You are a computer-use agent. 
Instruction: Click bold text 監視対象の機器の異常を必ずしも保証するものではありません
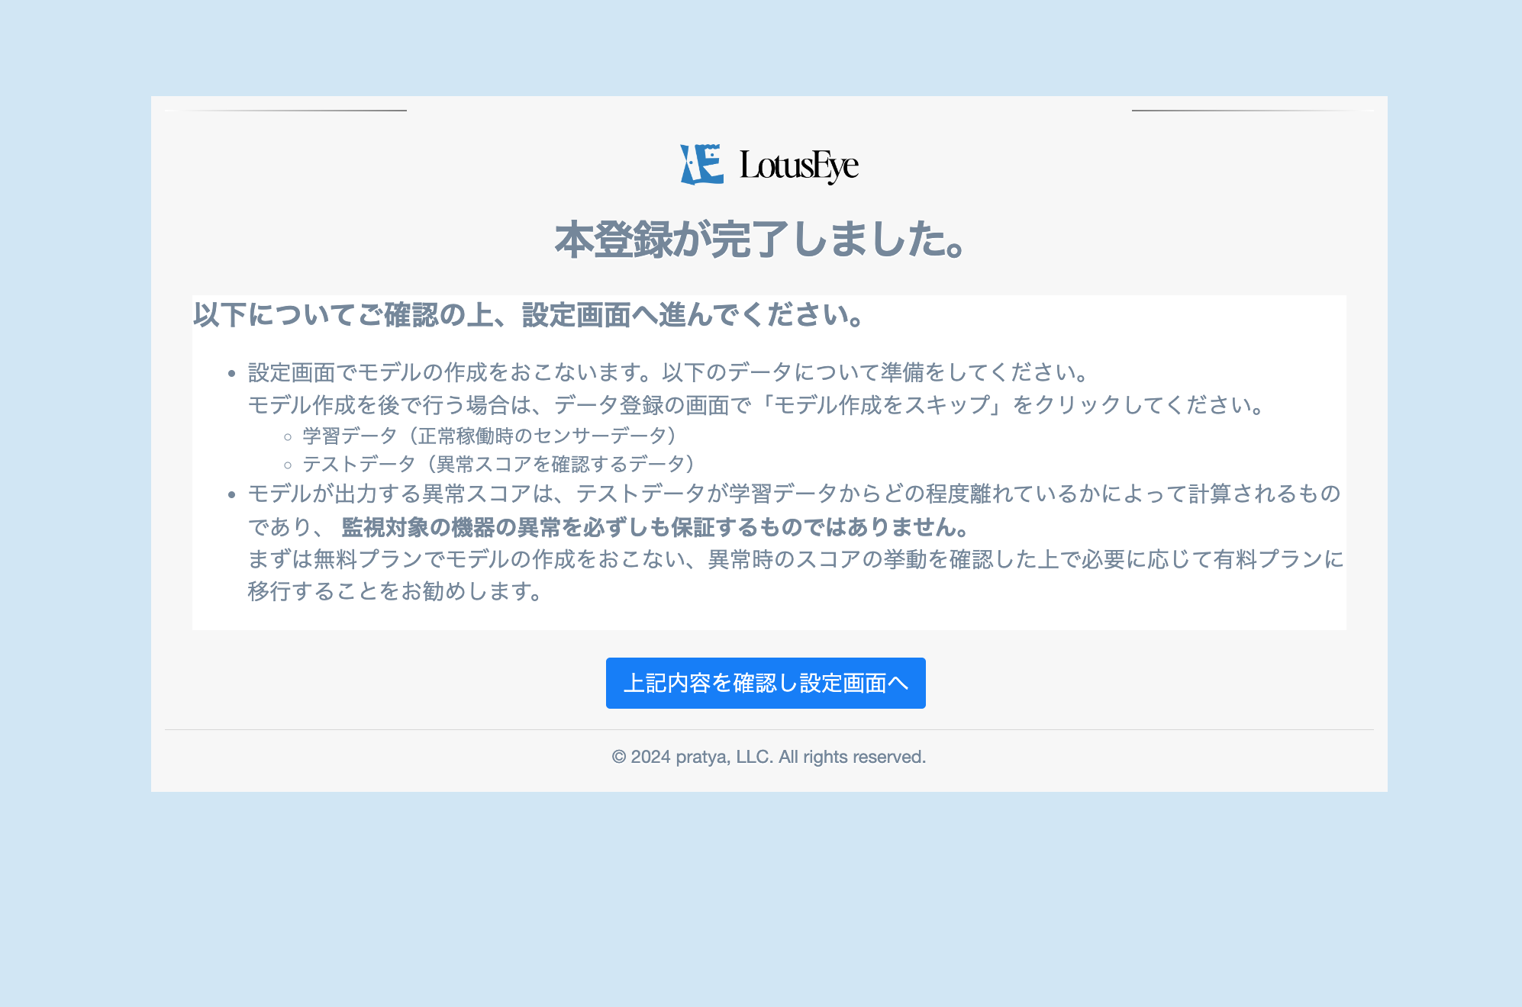pyautogui.click(x=656, y=527)
